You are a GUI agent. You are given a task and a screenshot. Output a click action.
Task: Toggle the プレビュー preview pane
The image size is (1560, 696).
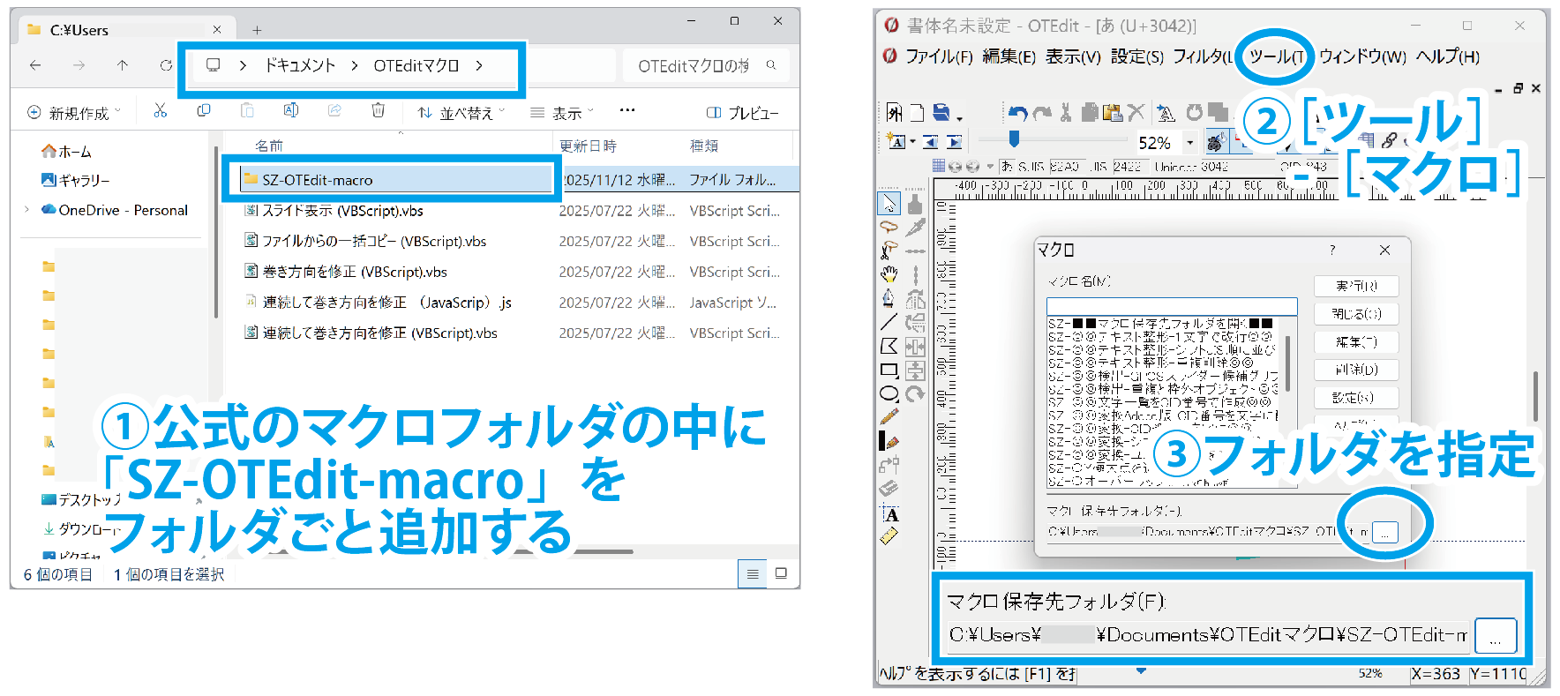click(x=742, y=113)
